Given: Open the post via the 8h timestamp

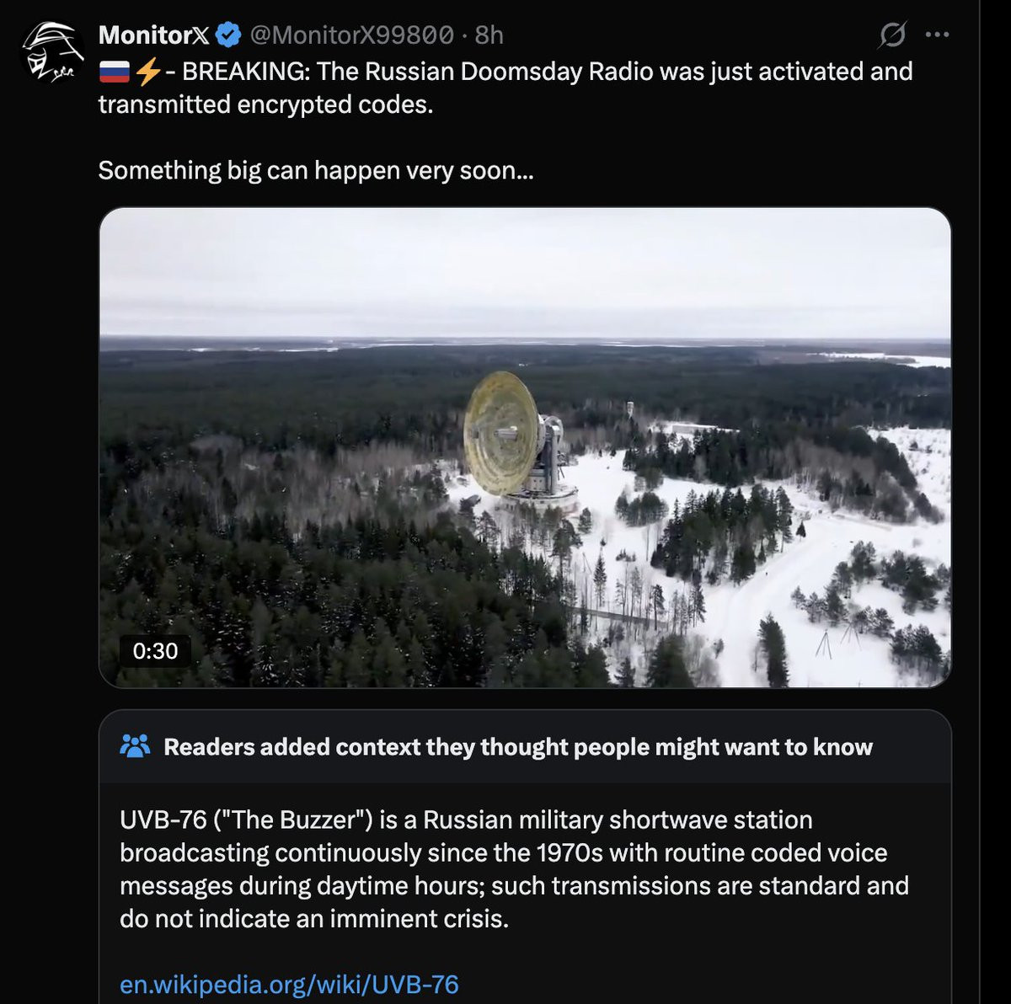Looking at the screenshot, I should click(489, 35).
